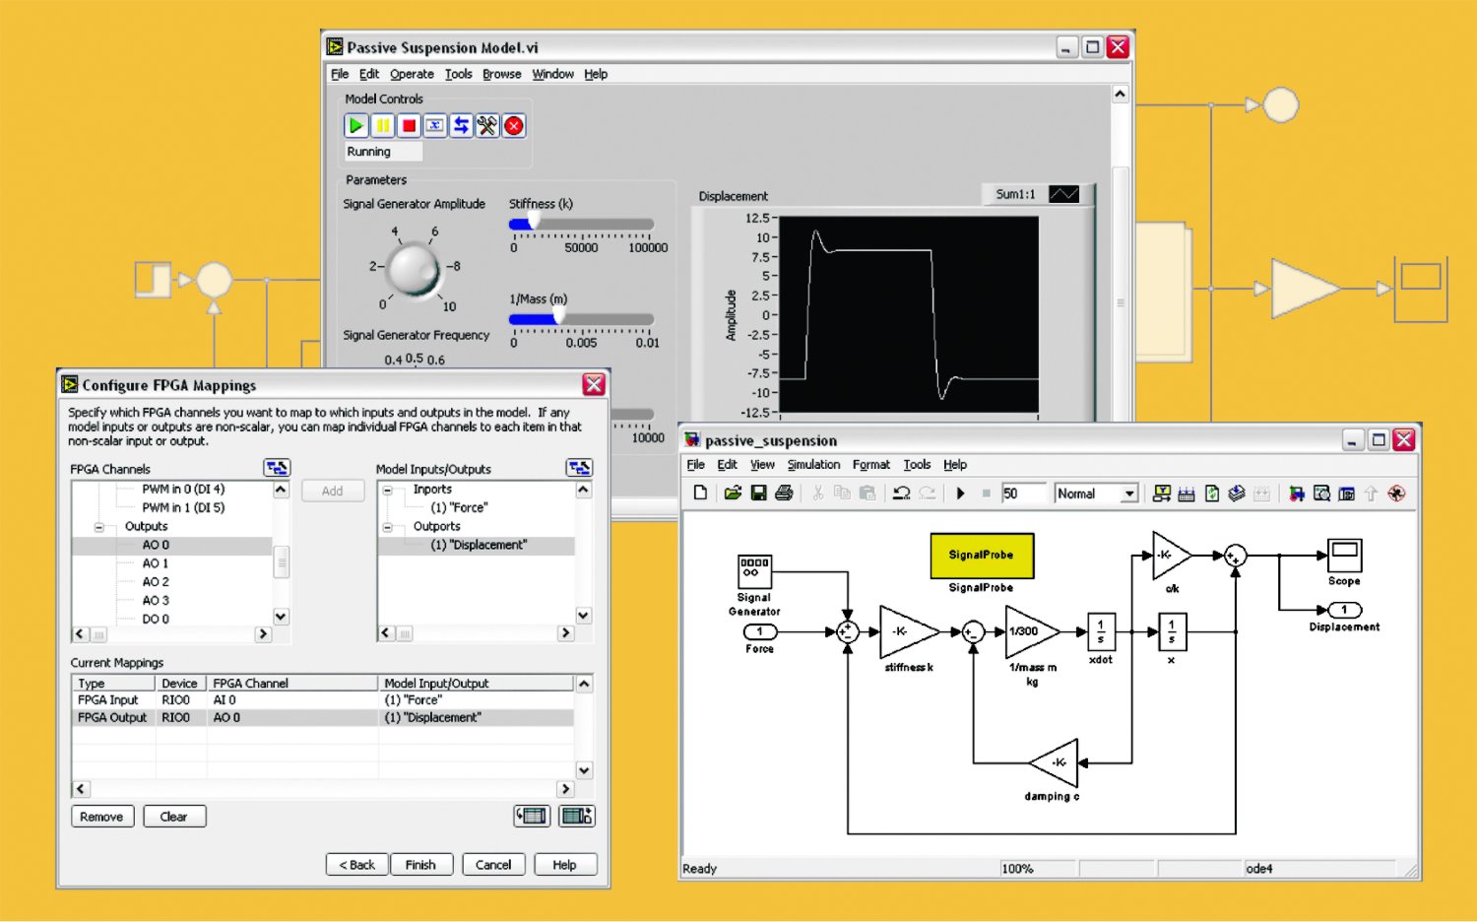Print the model using the printer icon
Screen dimensions: 1477x922
pyautogui.click(x=785, y=493)
